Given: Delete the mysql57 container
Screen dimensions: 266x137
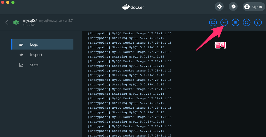Looking at the screenshot, I should (x=258, y=22).
